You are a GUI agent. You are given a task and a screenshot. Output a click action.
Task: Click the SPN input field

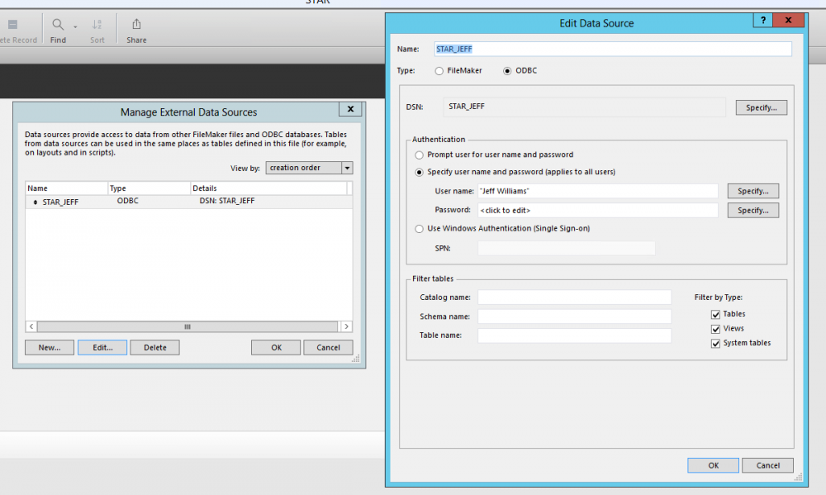pos(567,248)
